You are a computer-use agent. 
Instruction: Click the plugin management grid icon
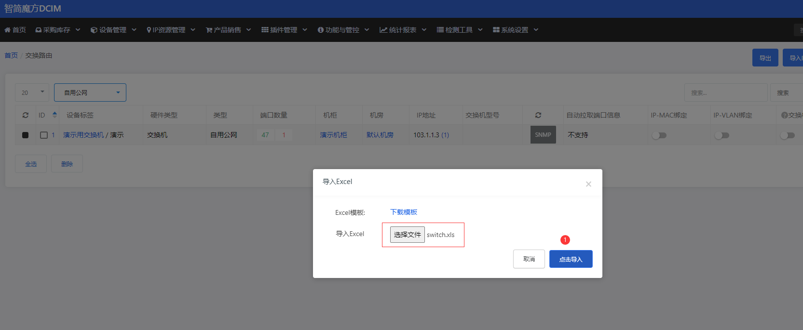tap(265, 30)
